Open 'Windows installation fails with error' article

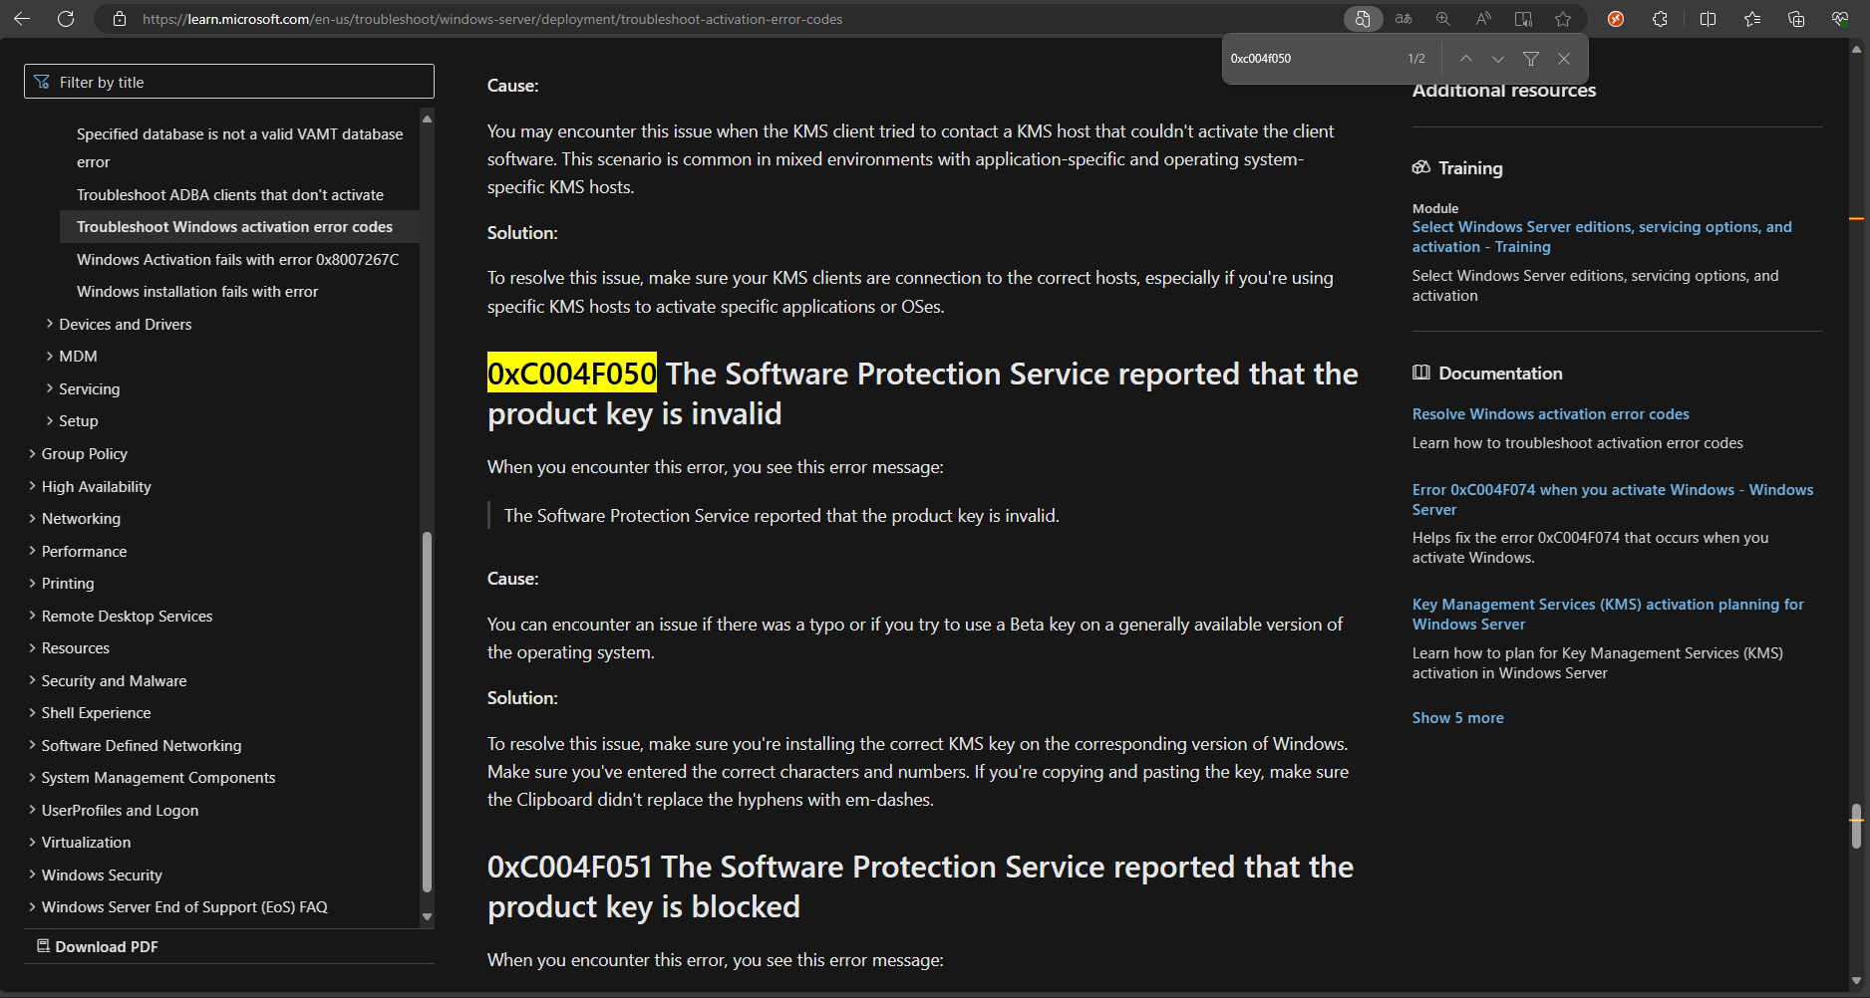(197, 291)
